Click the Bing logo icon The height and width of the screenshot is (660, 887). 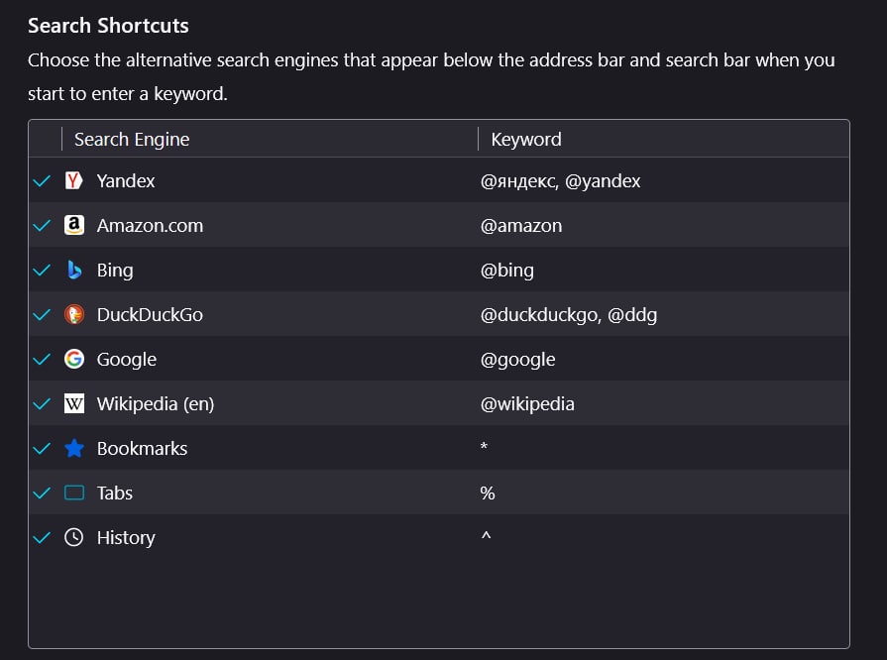pyautogui.click(x=74, y=270)
